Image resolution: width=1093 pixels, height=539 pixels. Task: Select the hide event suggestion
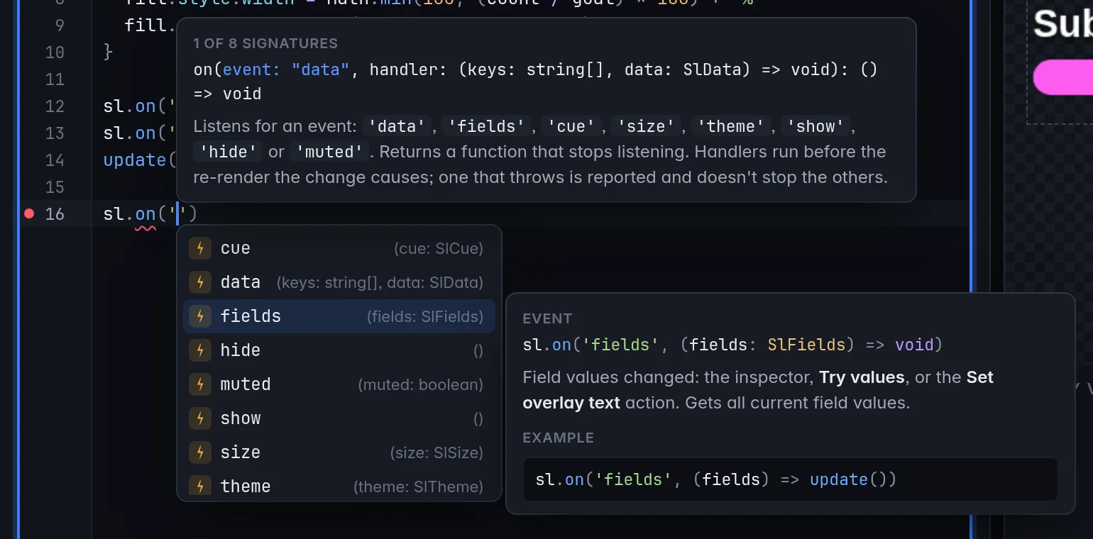(x=339, y=350)
